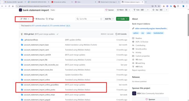Go back with the browser back arrow
This screenshot has width=189, height=101.
pyautogui.click(x=2, y=6)
